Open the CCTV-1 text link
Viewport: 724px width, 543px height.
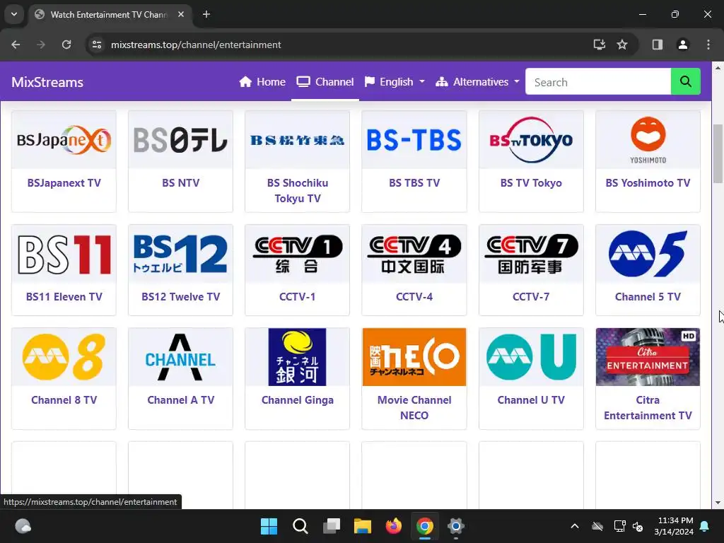[x=298, y=297]
